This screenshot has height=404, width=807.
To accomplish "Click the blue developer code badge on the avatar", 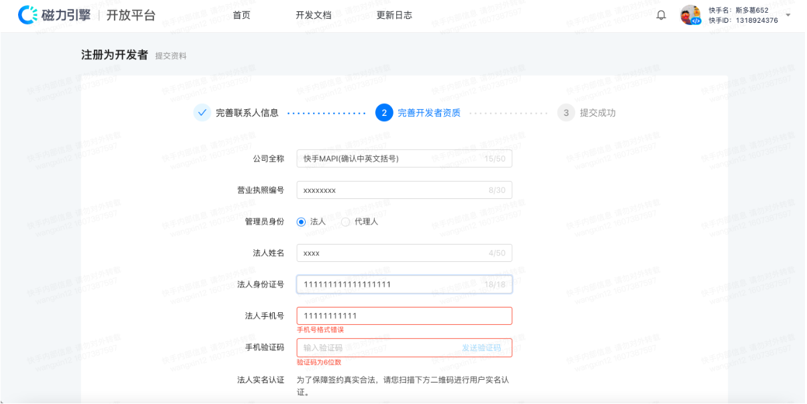I will click(x=696, y=21).
